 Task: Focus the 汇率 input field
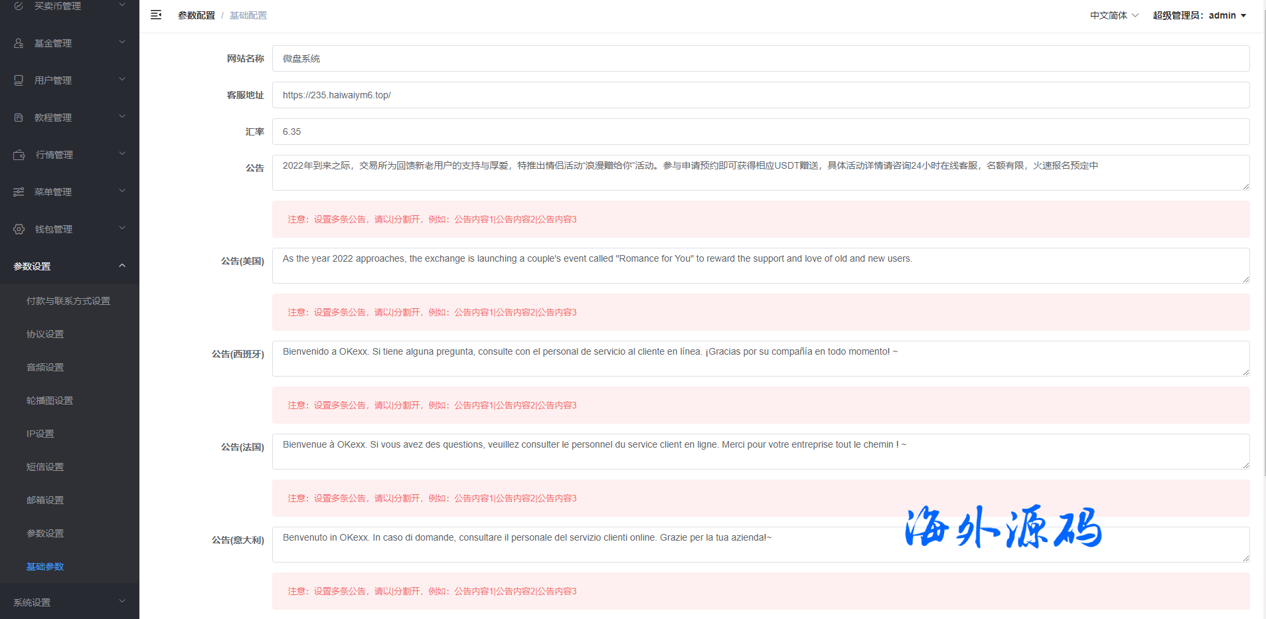coord(760,132)
